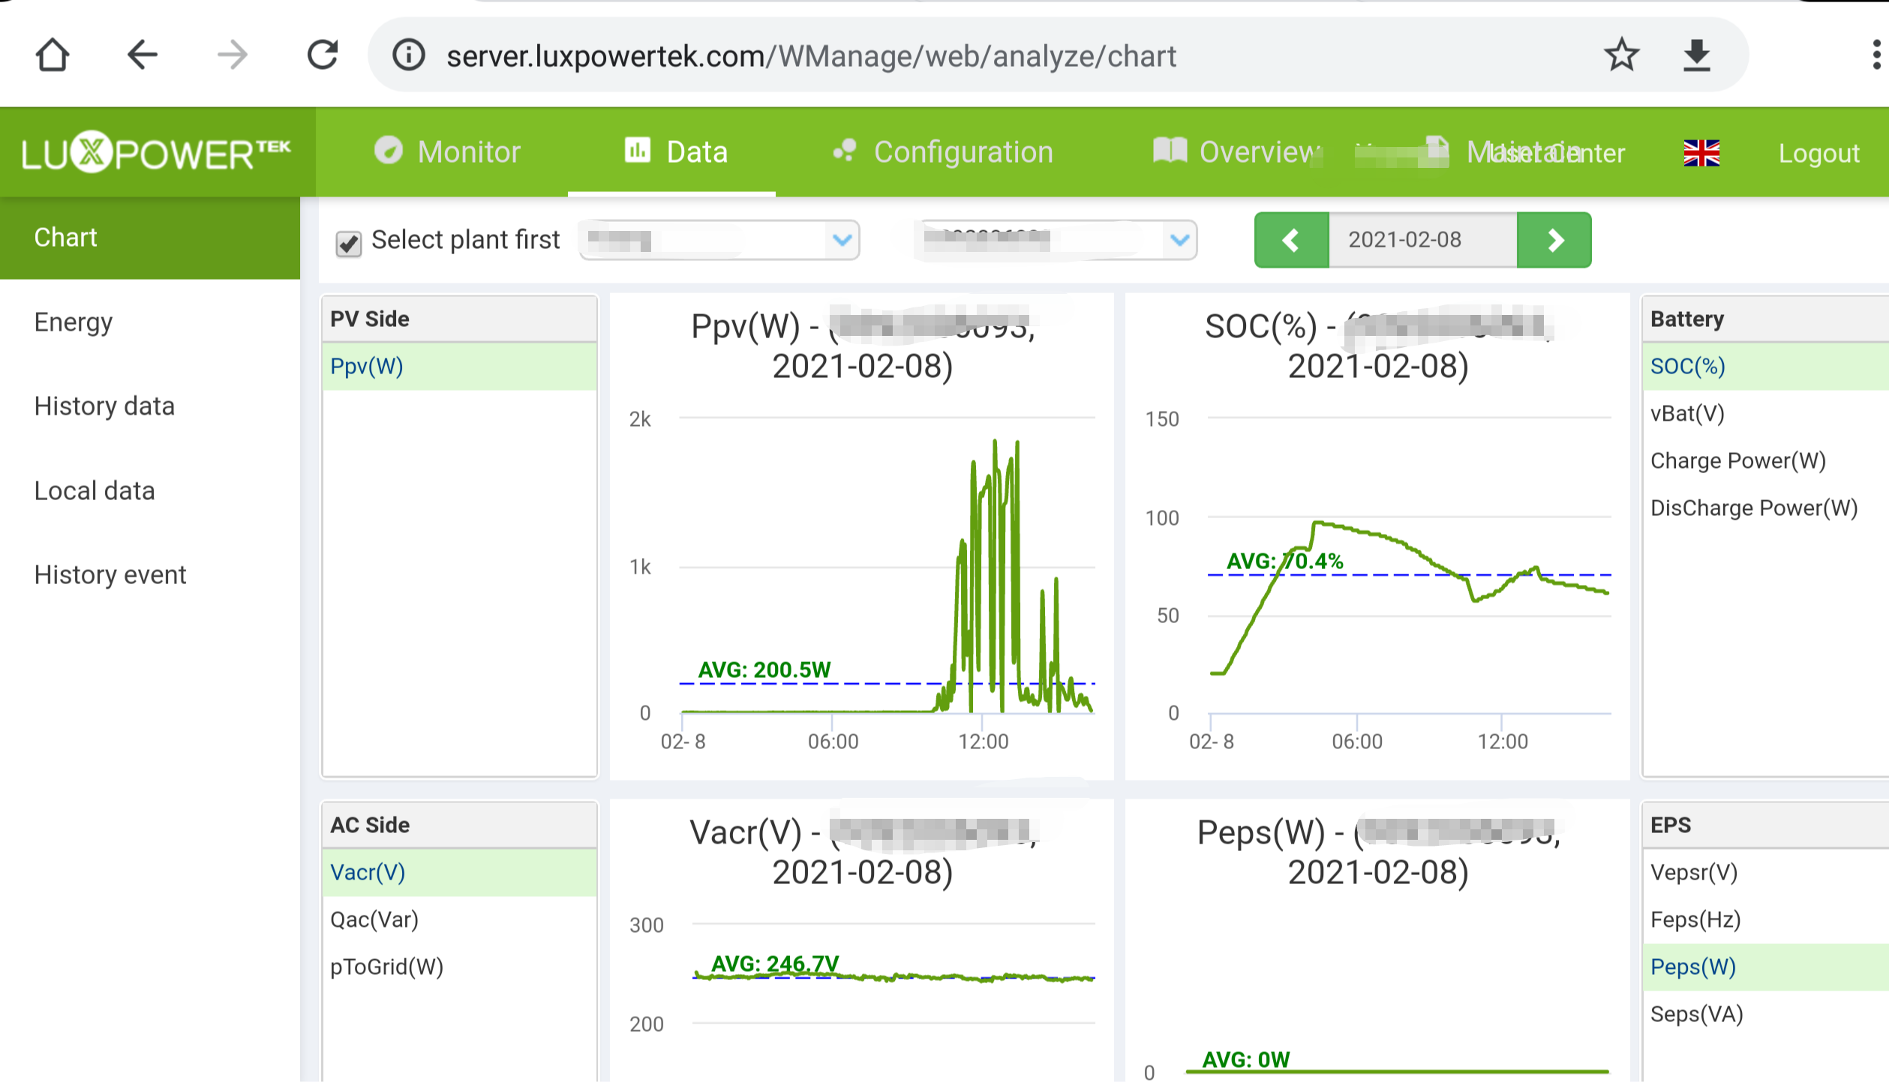This screenshot has height=1082, width=1889.
Task: Select DisCharge Power(W) in Battery list
Action: [1765, 508]
